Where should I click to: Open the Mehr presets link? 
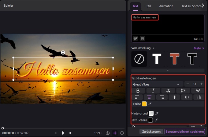[199, 48]
